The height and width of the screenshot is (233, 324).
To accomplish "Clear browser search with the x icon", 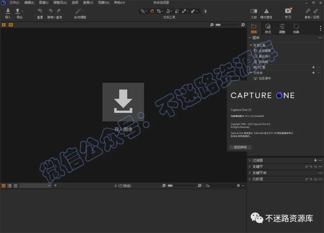I will (x=238, y=186).
